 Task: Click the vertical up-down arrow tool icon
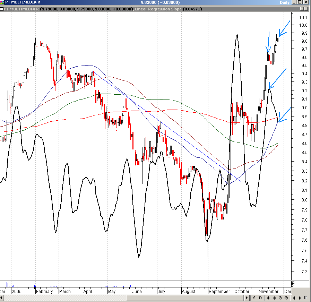pos(268,297)
